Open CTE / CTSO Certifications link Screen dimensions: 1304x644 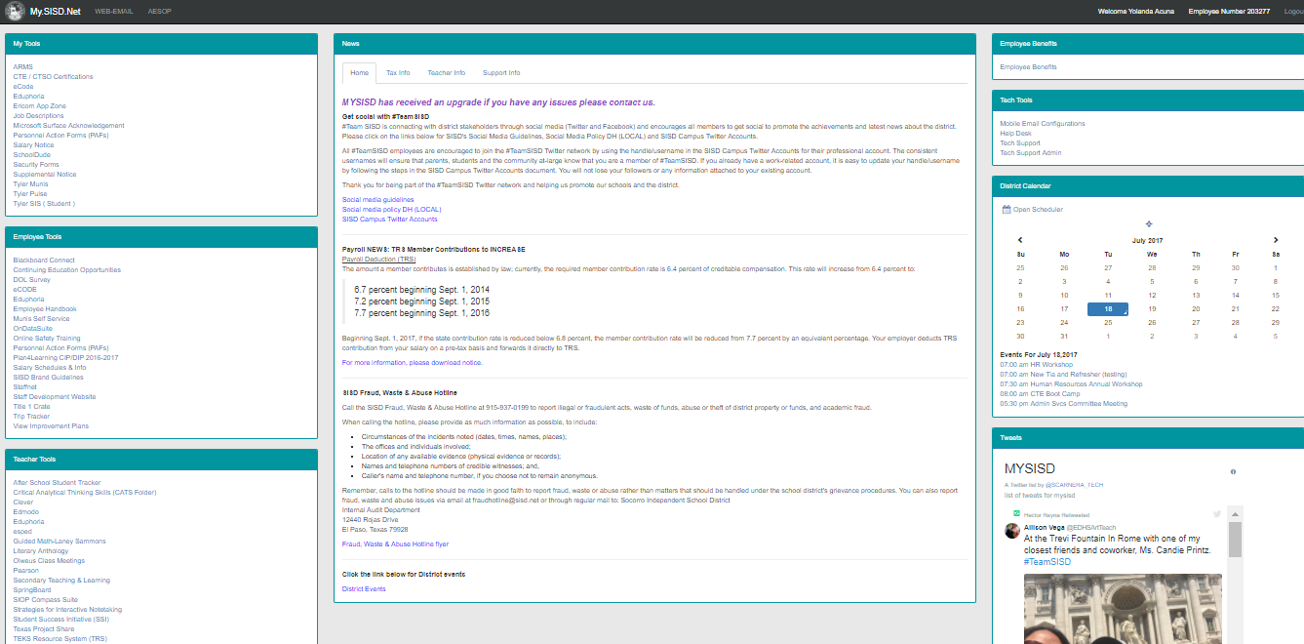click(x=53, y=77)
